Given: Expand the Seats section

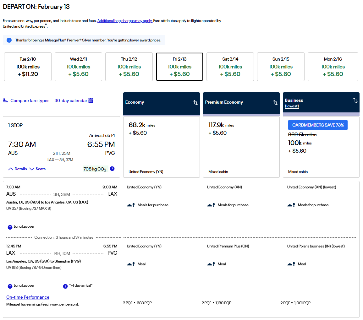Looking at the screenshot, I should coord(37,169).
